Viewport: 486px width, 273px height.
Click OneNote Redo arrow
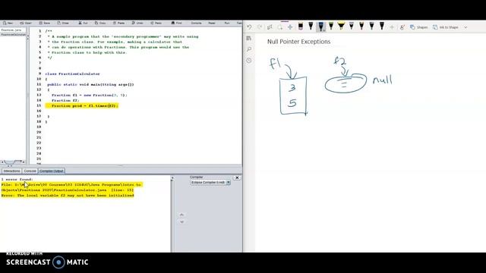[x=260, y=27]
